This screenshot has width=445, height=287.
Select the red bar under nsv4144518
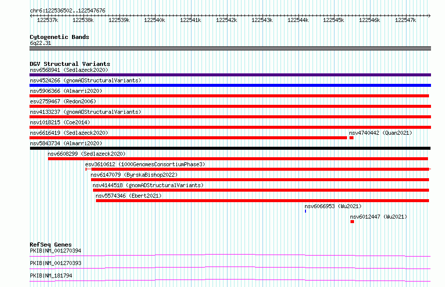tap(261, 190)
